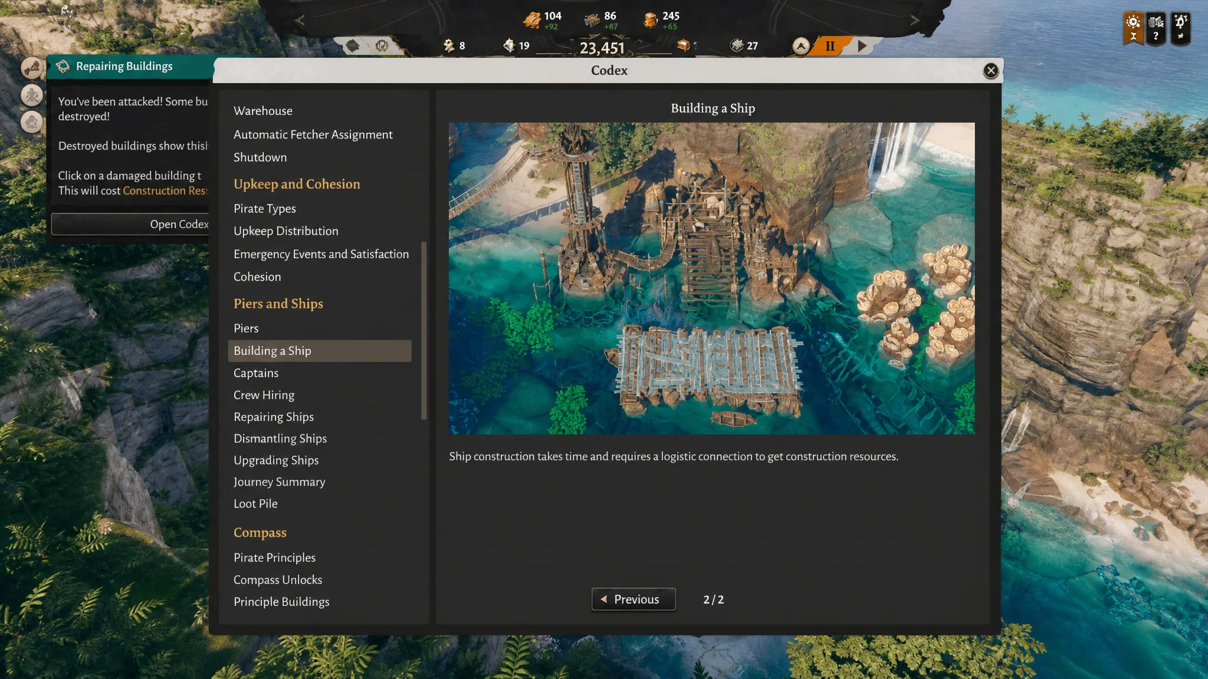Click the net icon showing 27

click(x=737, y=45)
